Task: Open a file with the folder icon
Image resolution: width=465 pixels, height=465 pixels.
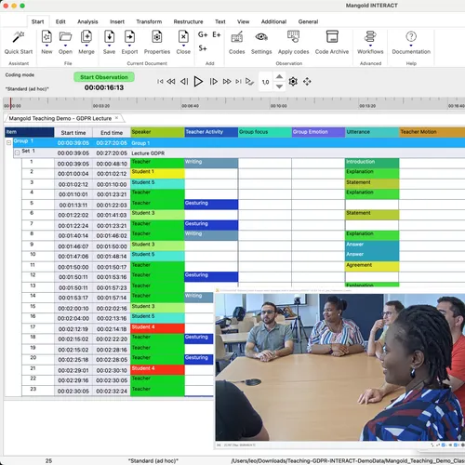Action: click(x=65, y=37)
